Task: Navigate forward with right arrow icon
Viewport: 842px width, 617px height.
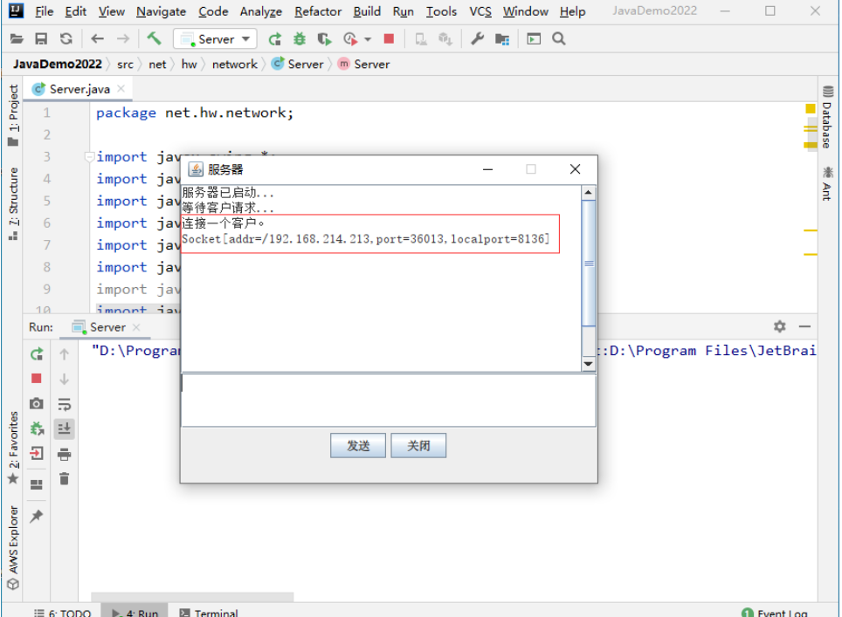Action: click(123, 38)
